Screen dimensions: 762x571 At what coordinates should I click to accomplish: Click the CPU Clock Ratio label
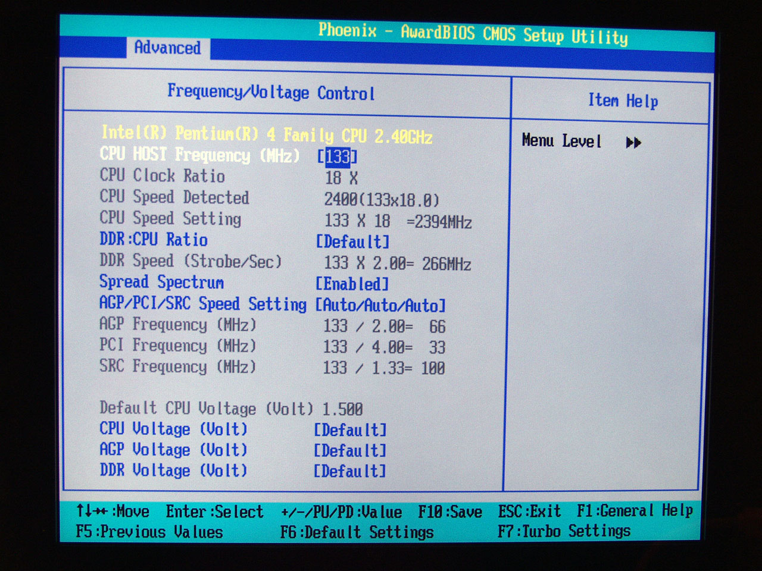pos(162,176)
